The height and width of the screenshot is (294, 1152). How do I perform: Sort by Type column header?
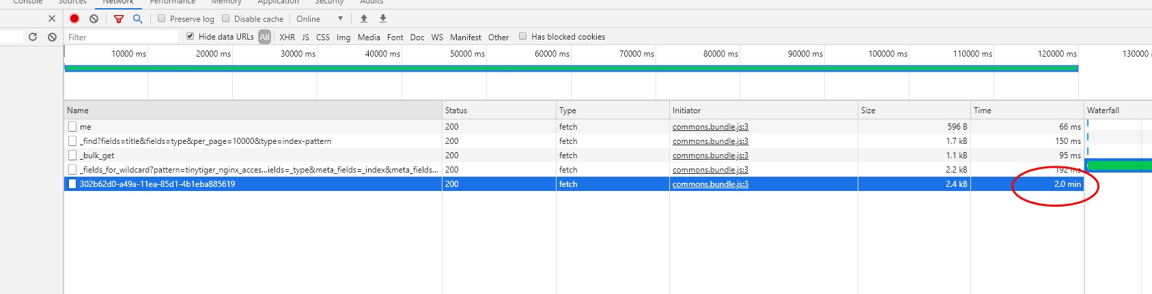613,110
